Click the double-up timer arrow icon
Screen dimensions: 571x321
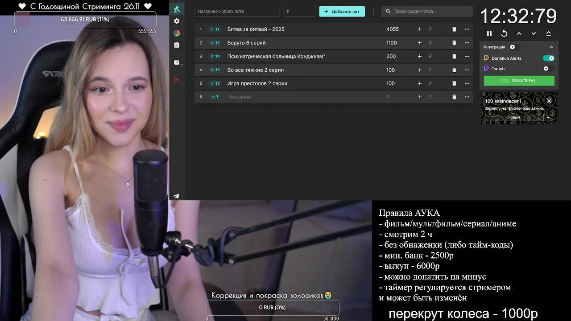pyautogui.click(x=548, y=33)
